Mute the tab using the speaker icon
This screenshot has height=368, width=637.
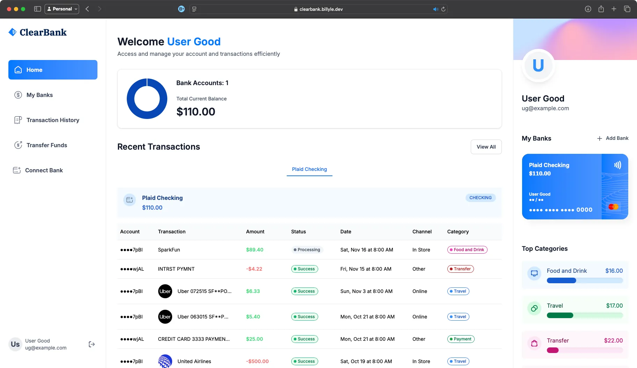tap(435, 9)
